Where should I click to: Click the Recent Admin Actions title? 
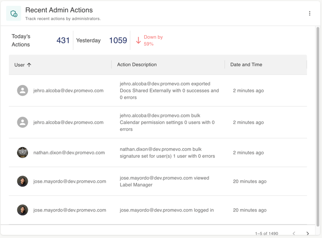(x=59, y=10)
